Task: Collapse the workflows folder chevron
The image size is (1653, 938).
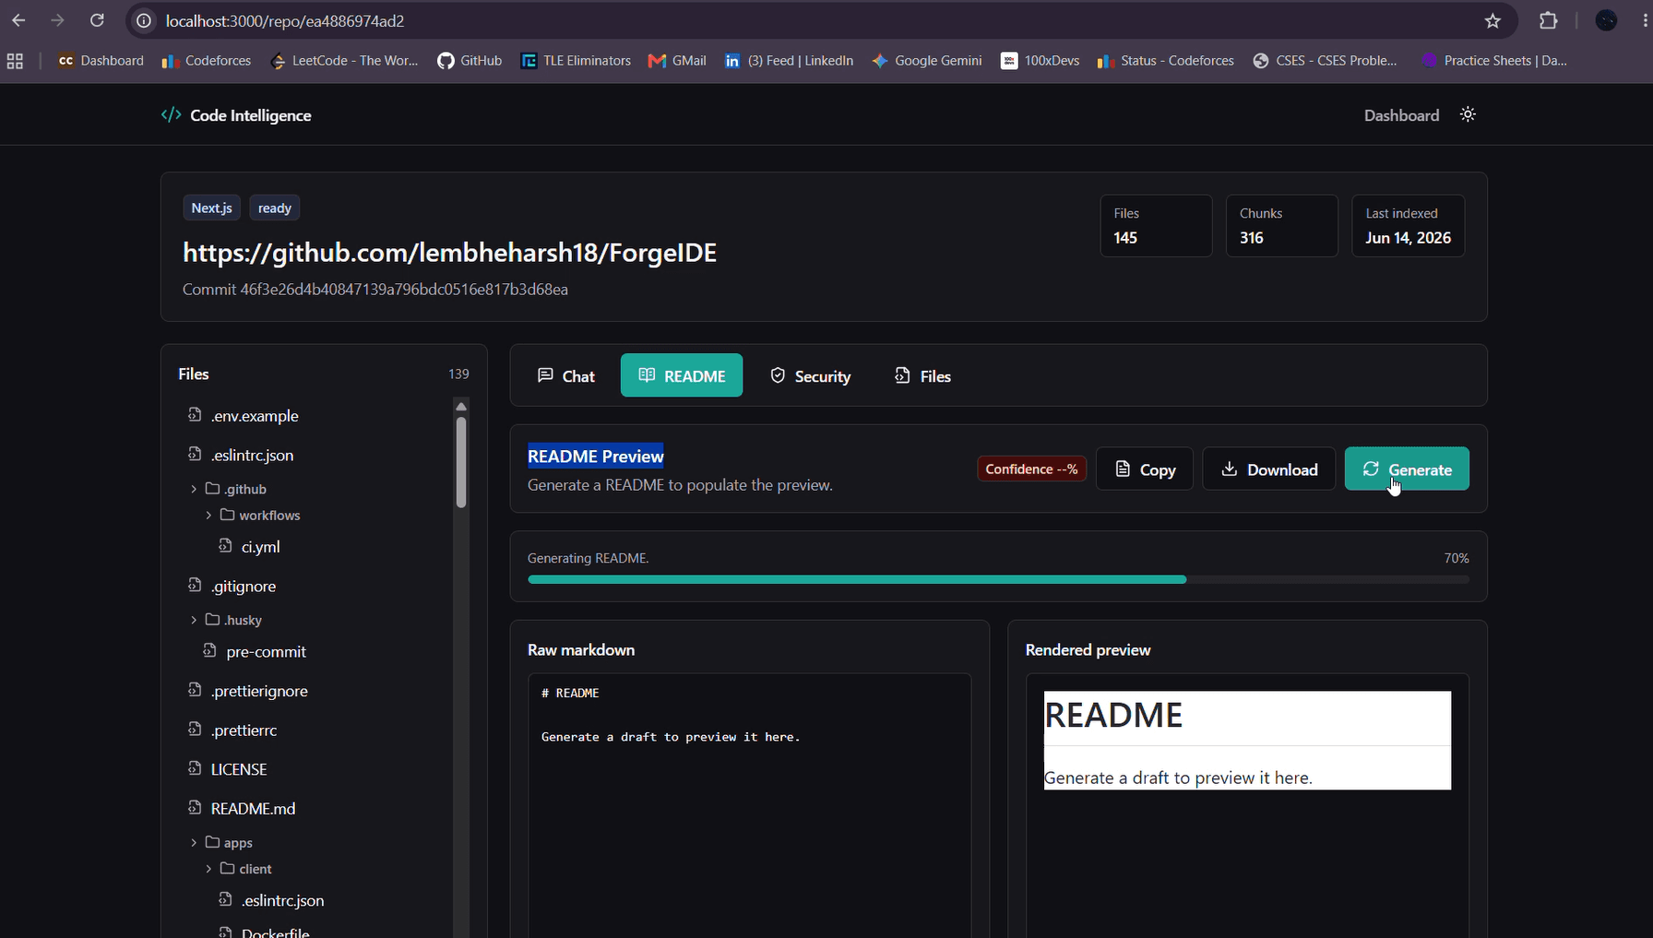Action: 208,515
